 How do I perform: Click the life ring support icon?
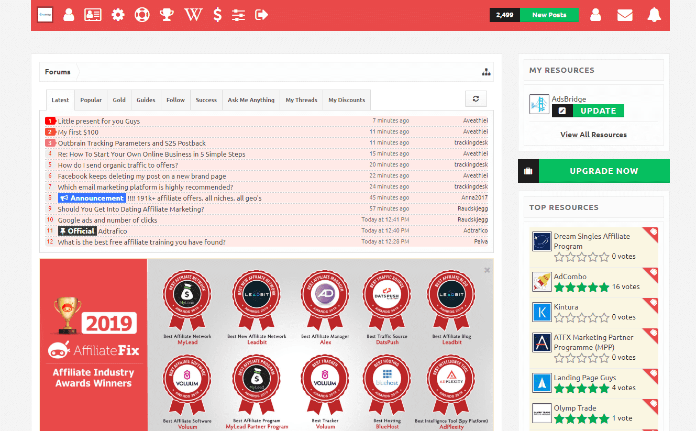pyautogui.click(x=142, y=15)
